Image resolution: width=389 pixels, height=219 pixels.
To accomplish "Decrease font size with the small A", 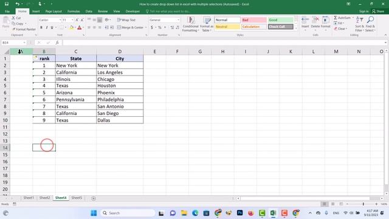I will [82, 20].
